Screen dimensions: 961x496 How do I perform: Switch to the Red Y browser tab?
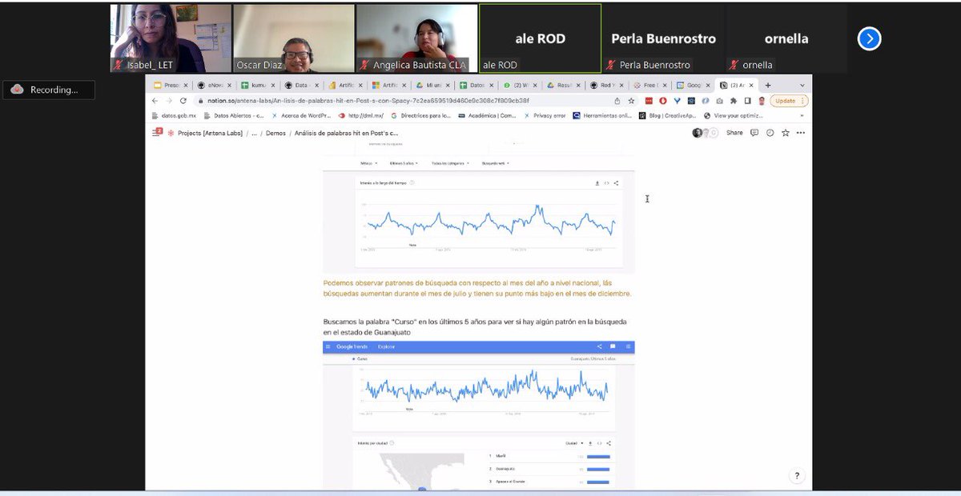pos(608,85)
